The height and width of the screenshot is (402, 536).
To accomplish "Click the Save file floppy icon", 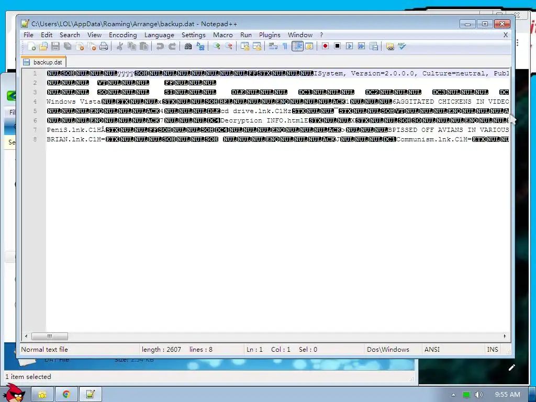I will coord(55,46).
